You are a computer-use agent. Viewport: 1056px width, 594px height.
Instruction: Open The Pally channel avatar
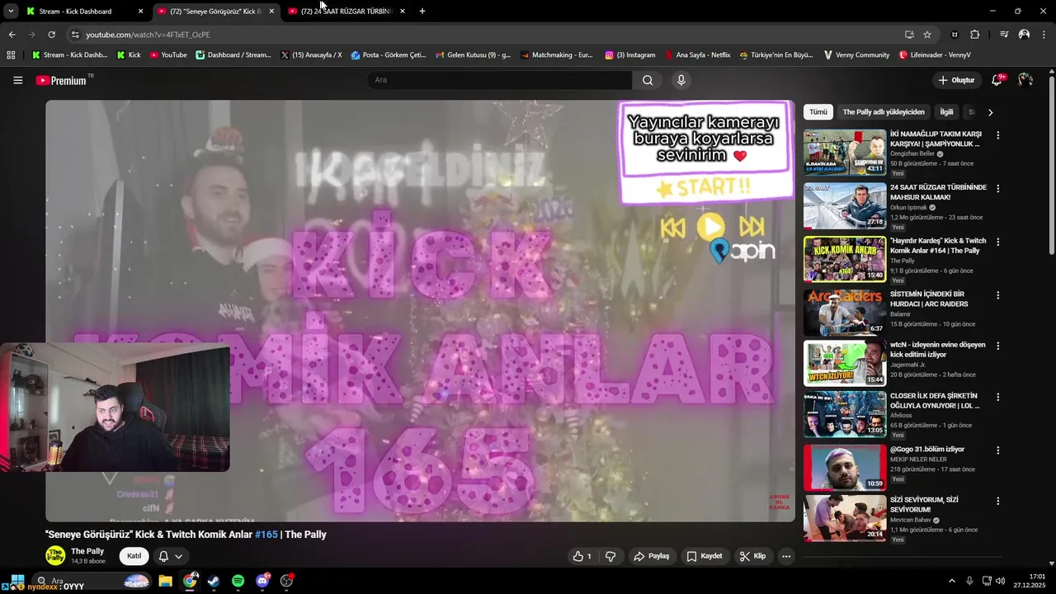[55, 555]
